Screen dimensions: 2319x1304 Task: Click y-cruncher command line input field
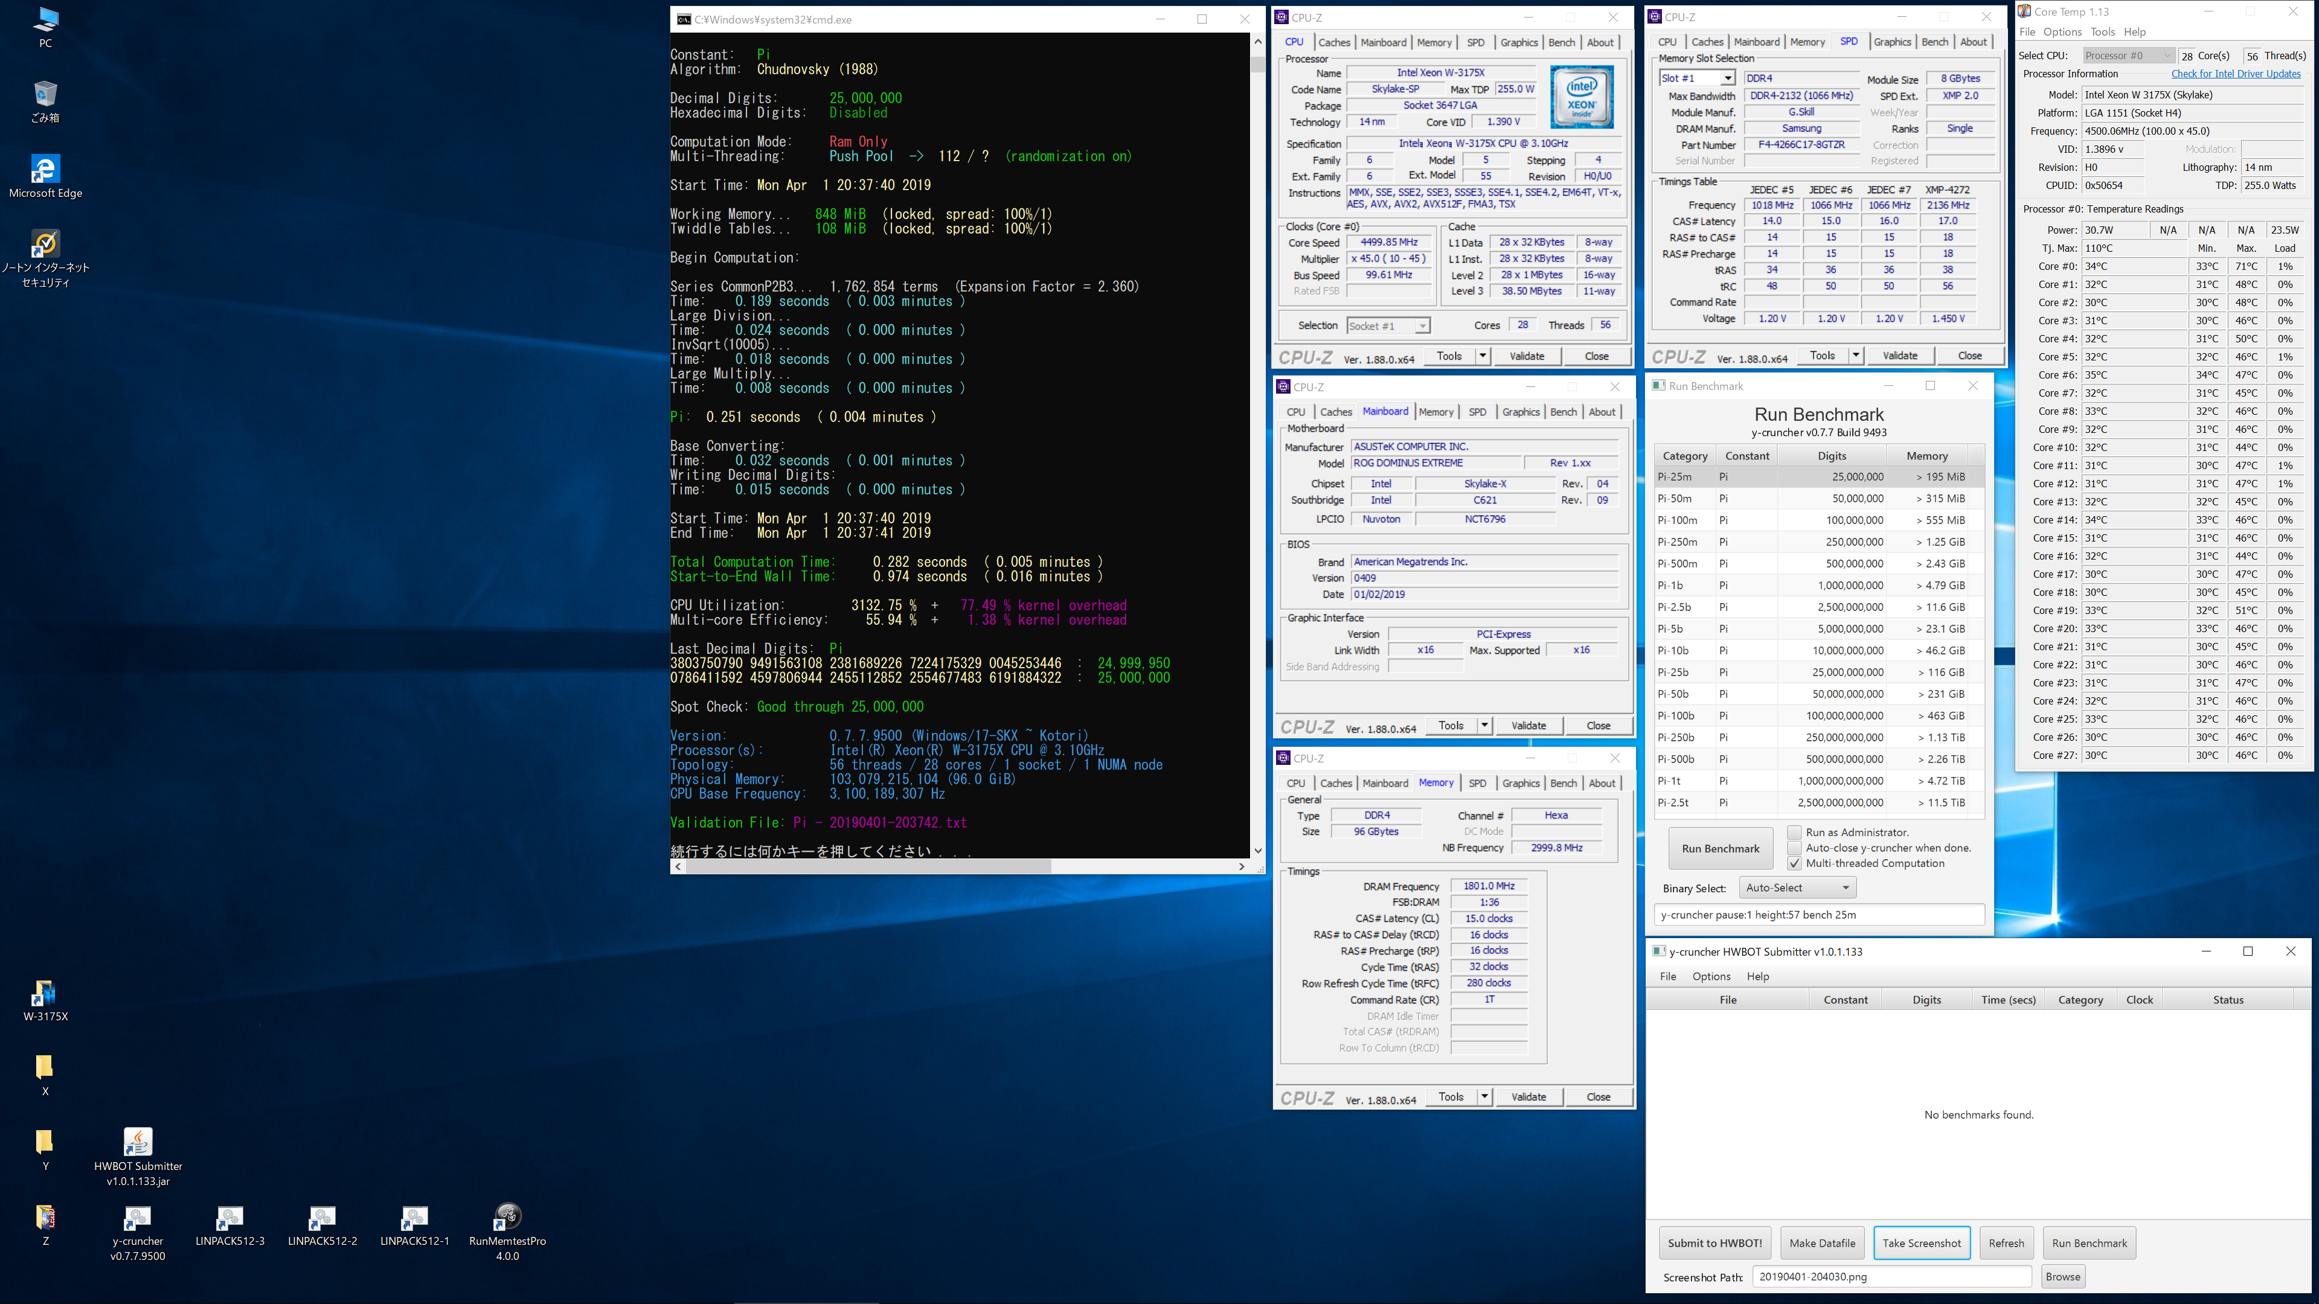coord(1820,915)
